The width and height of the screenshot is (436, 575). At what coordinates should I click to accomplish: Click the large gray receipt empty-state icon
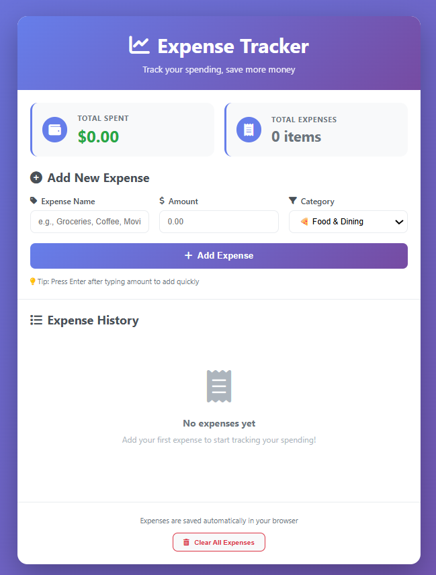coord(219,386)
